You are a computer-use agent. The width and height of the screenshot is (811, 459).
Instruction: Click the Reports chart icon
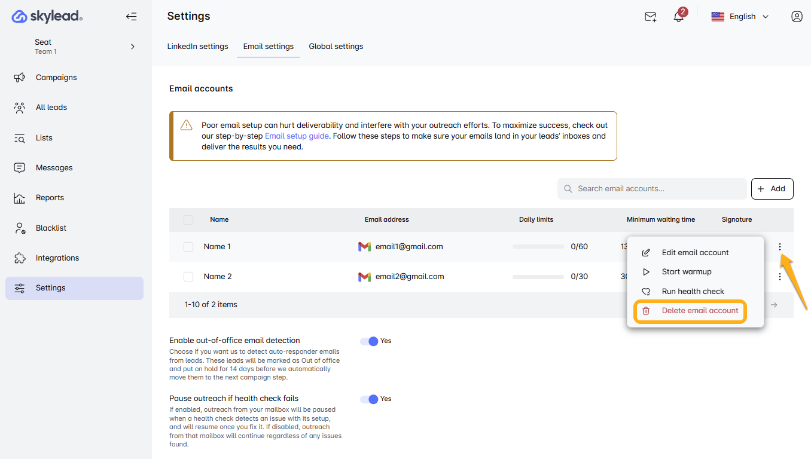point(20,198)
